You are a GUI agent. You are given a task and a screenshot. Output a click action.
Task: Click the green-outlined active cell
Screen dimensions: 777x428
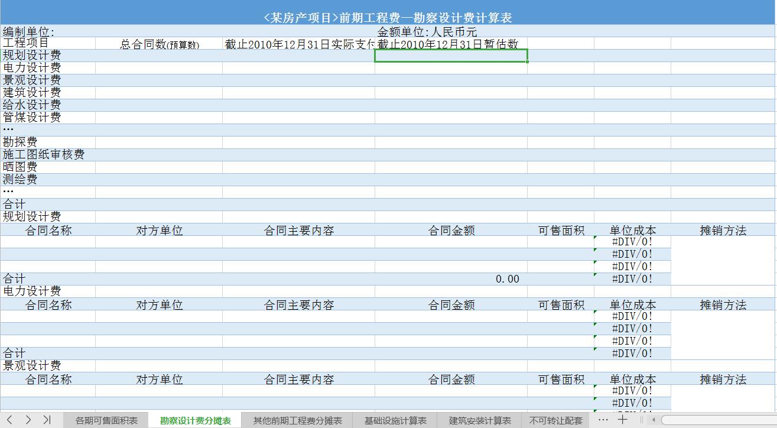(x=451, y=56)
